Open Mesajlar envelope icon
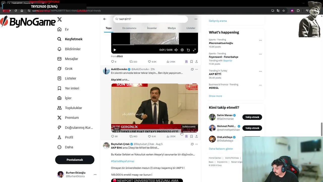 59,59
